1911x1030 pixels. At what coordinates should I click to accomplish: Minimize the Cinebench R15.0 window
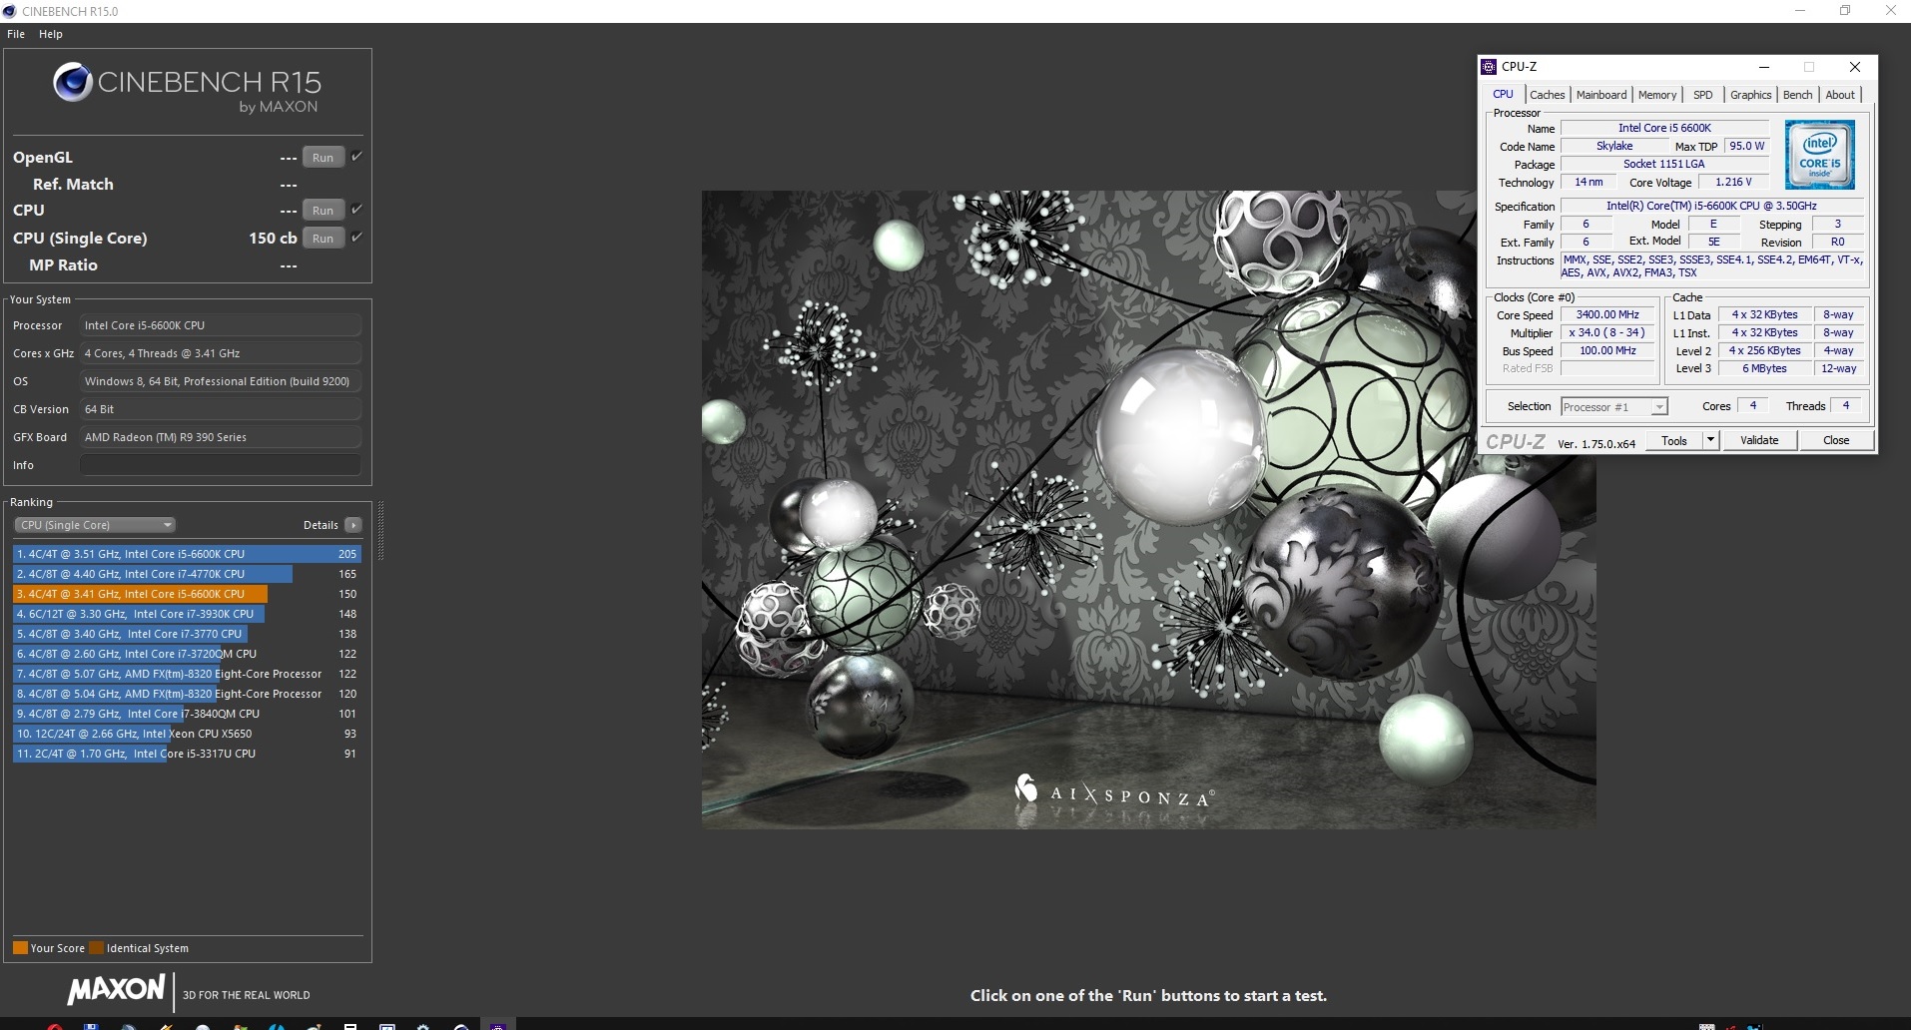point(1800,11)
